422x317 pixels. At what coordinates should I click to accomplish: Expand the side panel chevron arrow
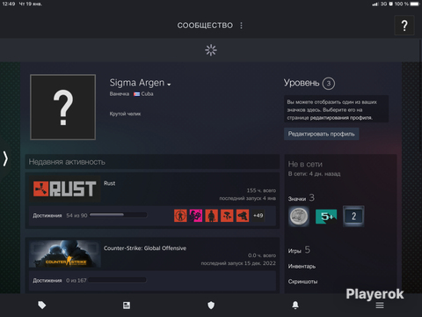click(5, 158)
